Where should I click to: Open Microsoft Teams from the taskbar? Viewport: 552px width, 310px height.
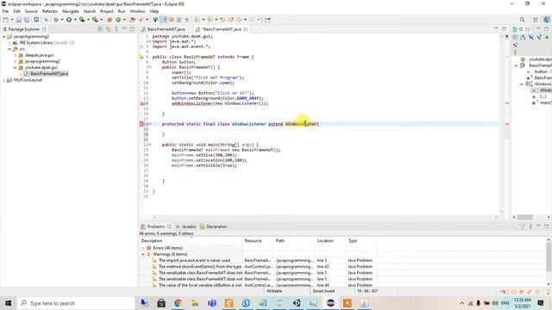212,303
